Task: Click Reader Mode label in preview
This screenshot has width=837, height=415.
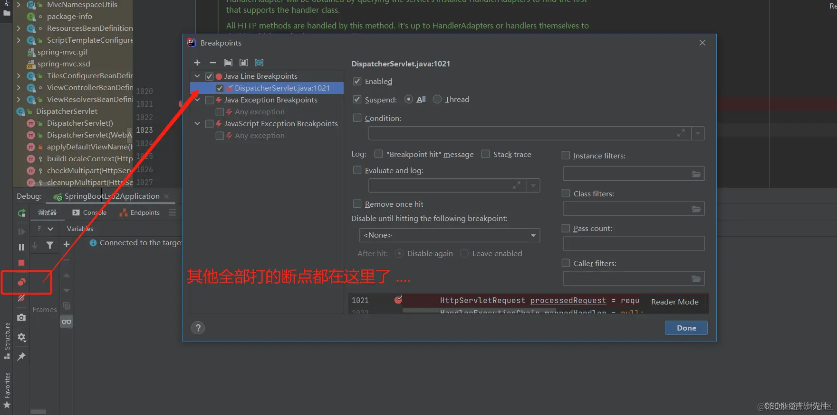Action: 674,302
